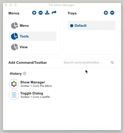Image resolution: width=124 pixels, height=133 pixels.
Task: Click the Default tray blue dot
Action: (x=72, y=25)
